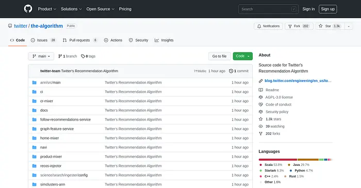Screen dimensions: 361x188
Task: Open the Security tab
Action: pos(138,40)
